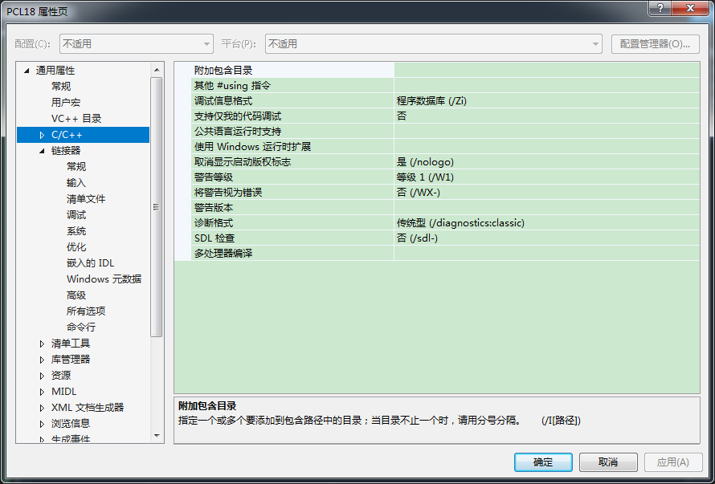Screen dimensions: 715x484
Task: Expand the 资源 node
Action: pyautogui.click(x=42, y=376)
